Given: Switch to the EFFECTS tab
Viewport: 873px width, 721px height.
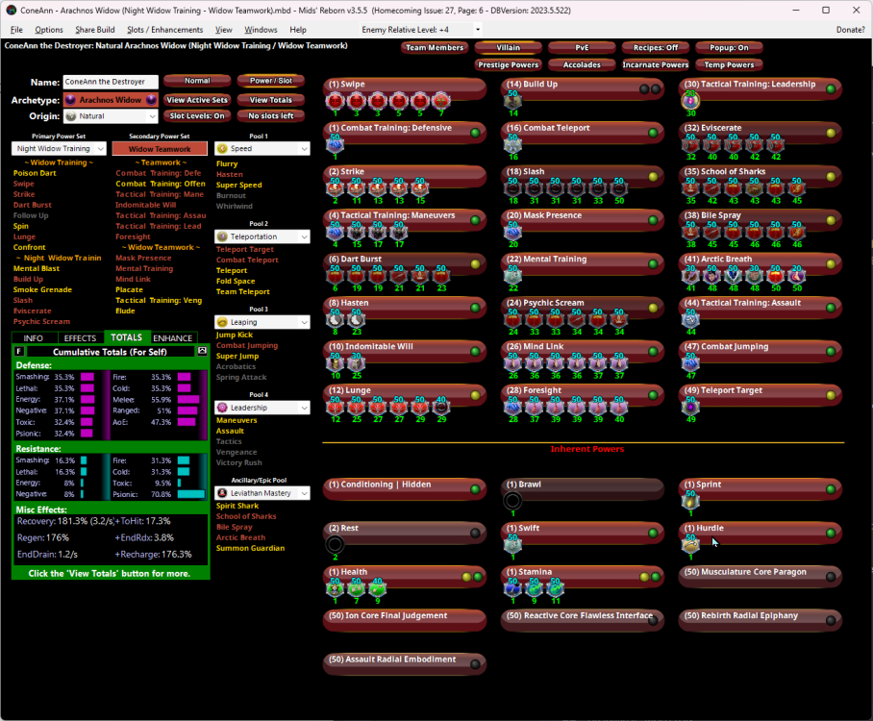Looking at the screenshot, I should pos(80,338).
